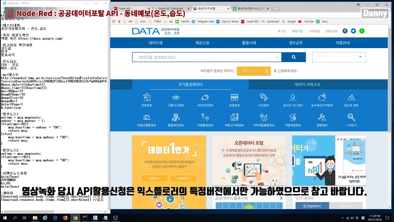394x222 pixels.
Task: Open the 농수축산가격정보 category icon
Action: tap(322, 97)
